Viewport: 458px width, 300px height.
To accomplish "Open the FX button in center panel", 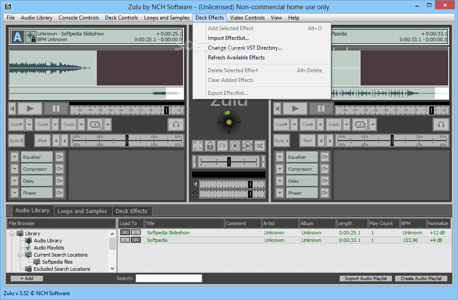I will (223, 146).
